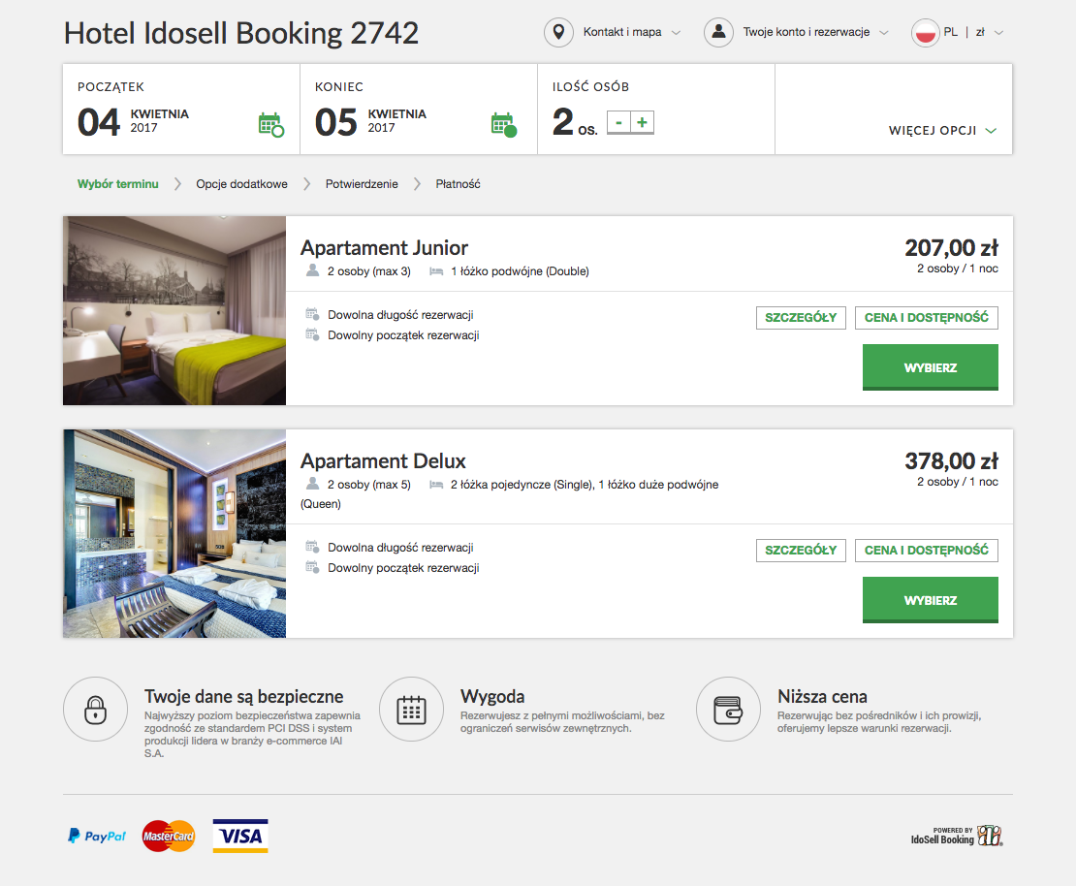Go to the Opcje dodatkowe step
Screen dimensions: 1076x886
pos(241,184)
